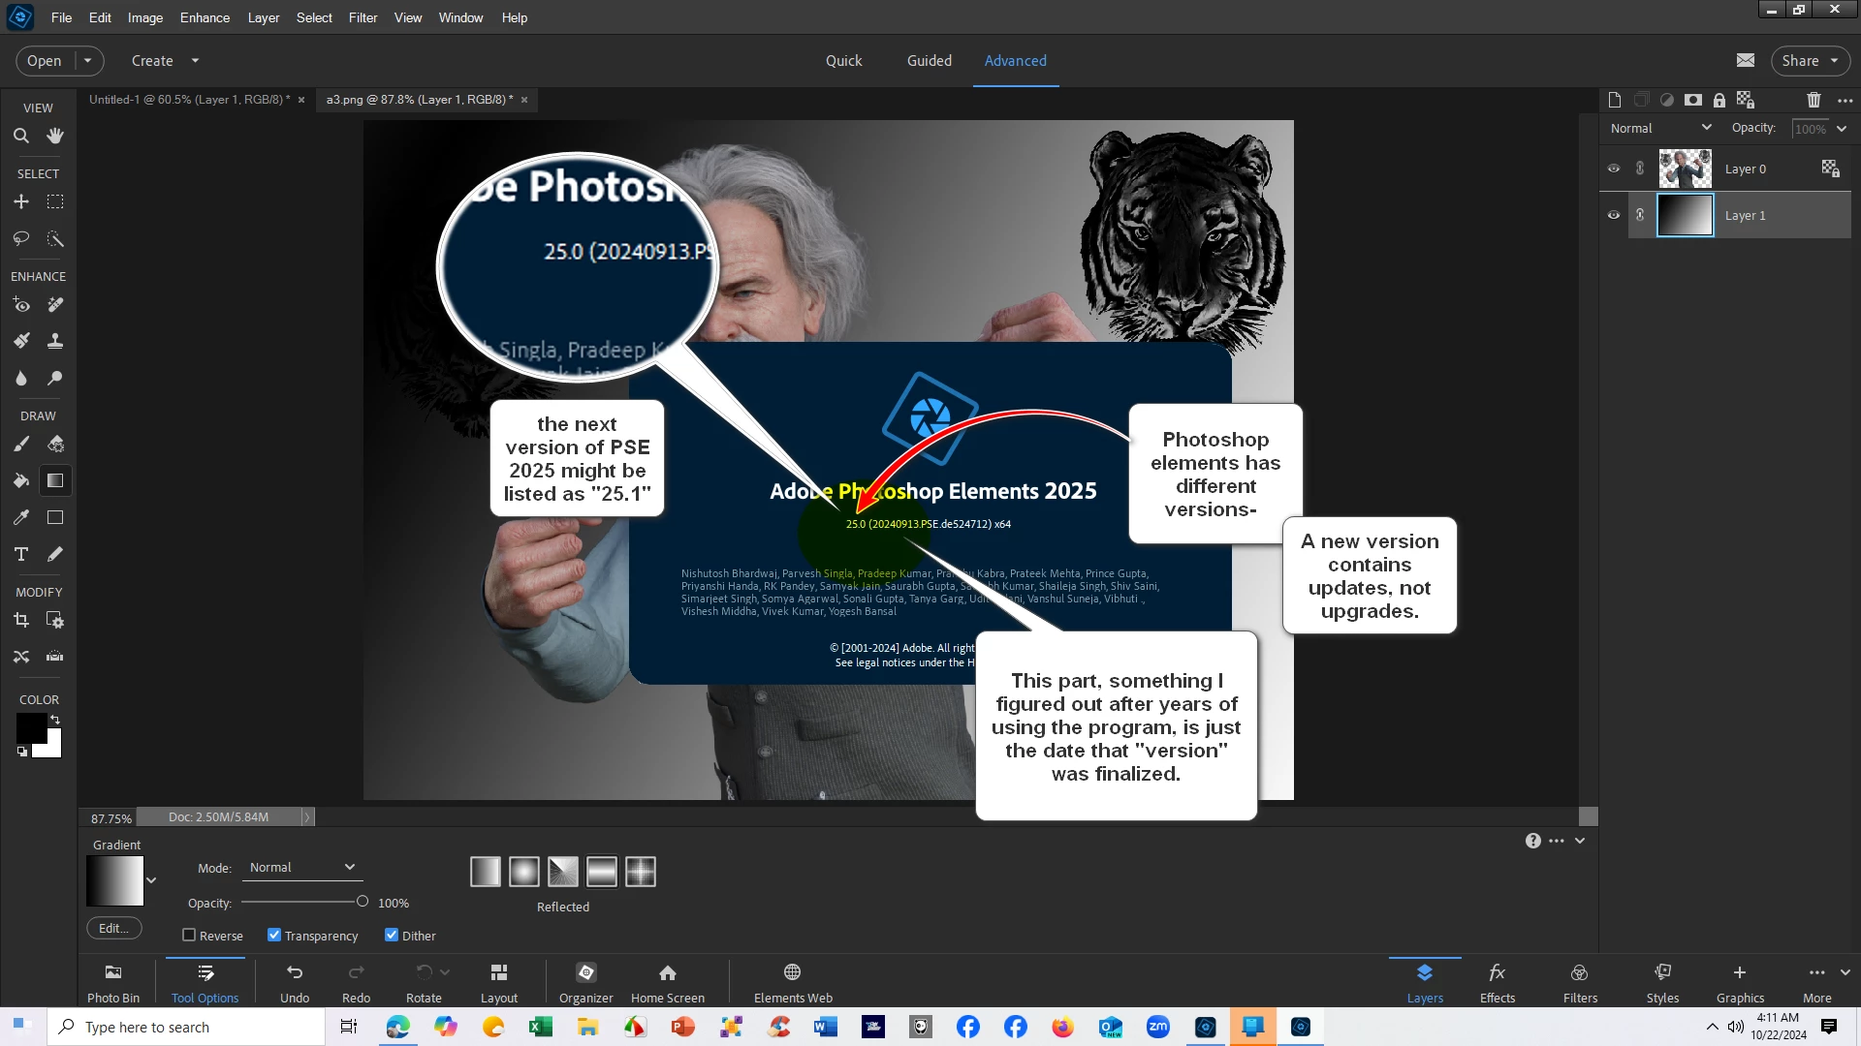Click the gradient Edit button
The height and width of the screenshot is (1046, 1861).
[113, 928]
